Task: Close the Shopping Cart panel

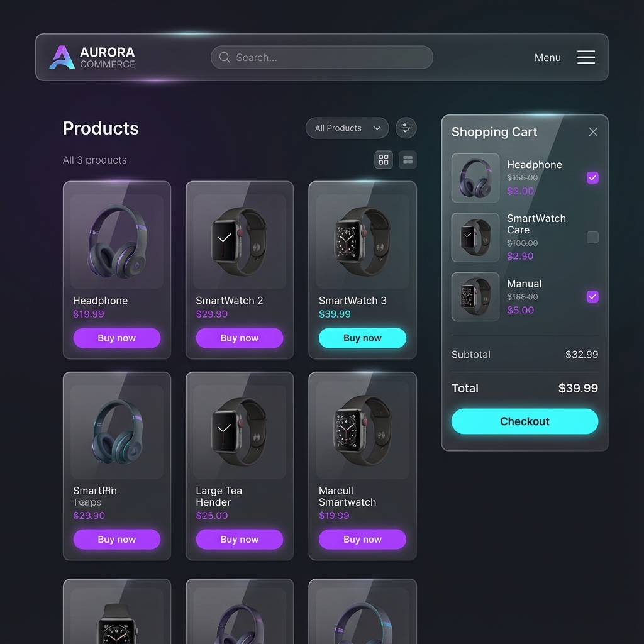Action: click(592, 132)
